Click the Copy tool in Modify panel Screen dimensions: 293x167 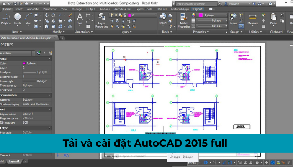point(47,21)
